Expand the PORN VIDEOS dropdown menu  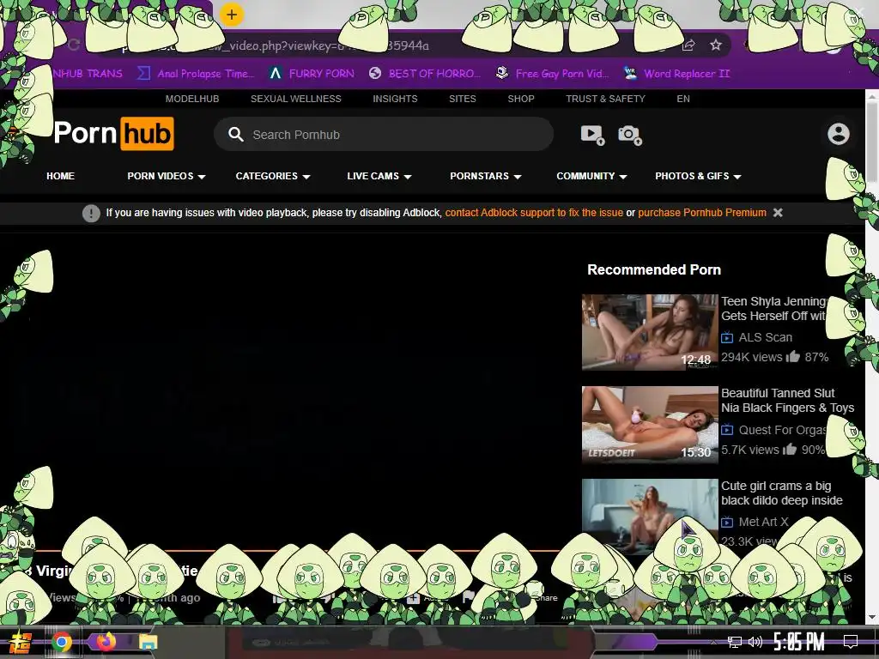click(x=167, y=176)
